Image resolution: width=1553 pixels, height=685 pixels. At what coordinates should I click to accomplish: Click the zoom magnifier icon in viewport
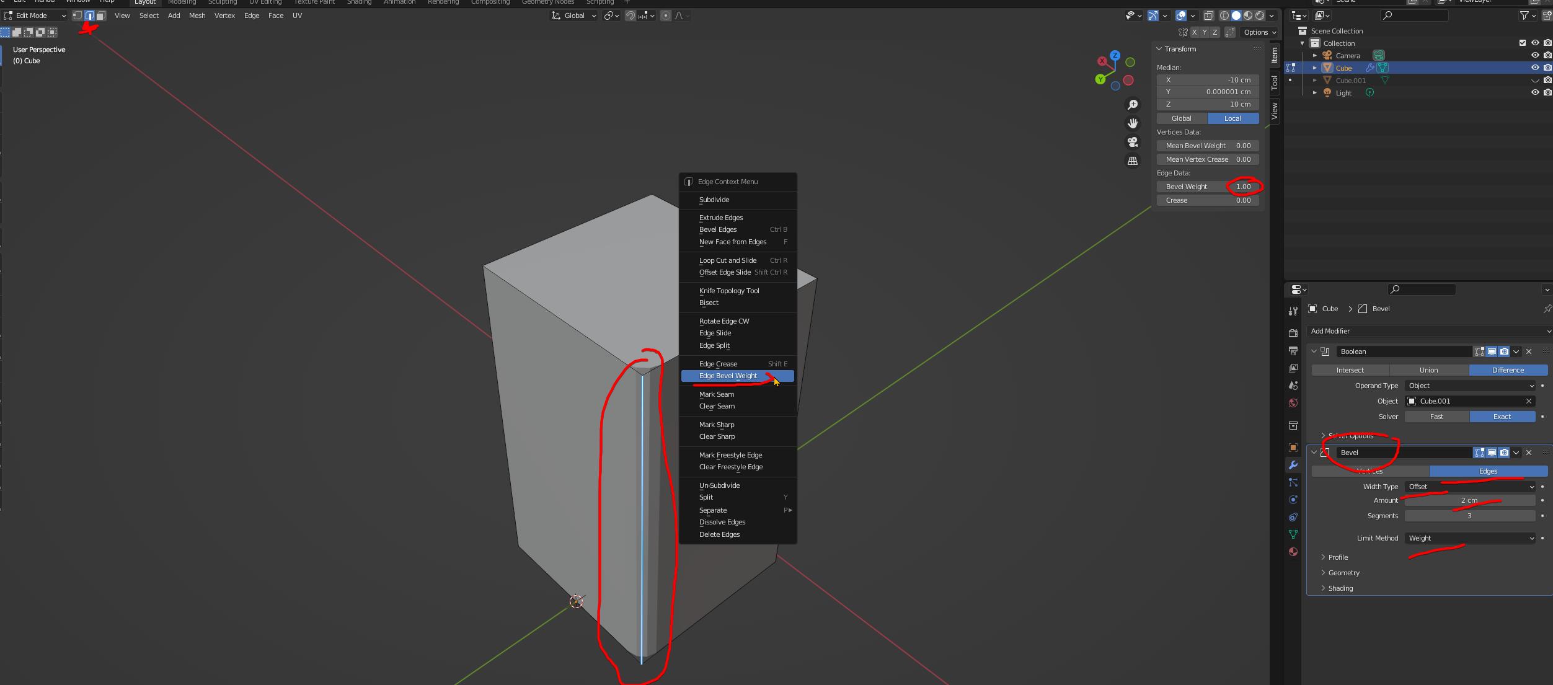(1133, 105)
